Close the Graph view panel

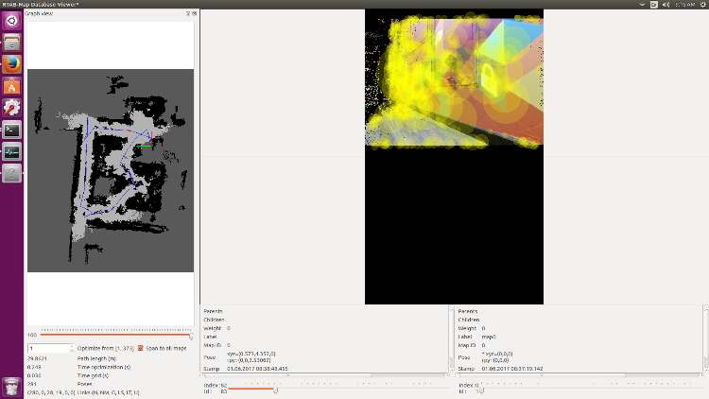click(x=194, y=14)
